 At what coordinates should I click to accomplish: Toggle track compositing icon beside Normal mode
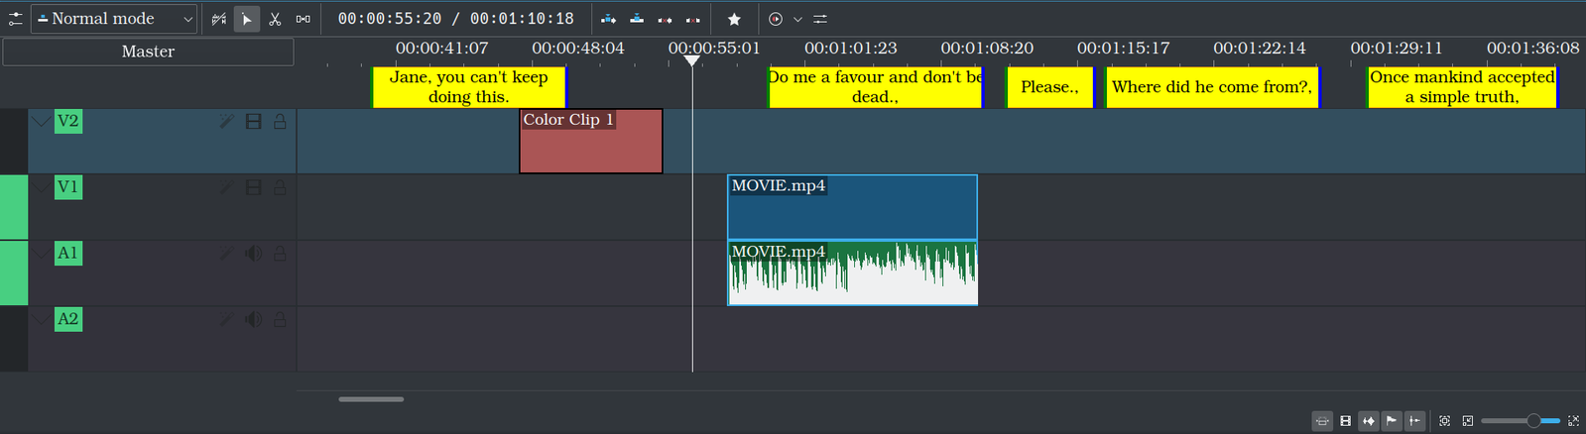[219, 19]
